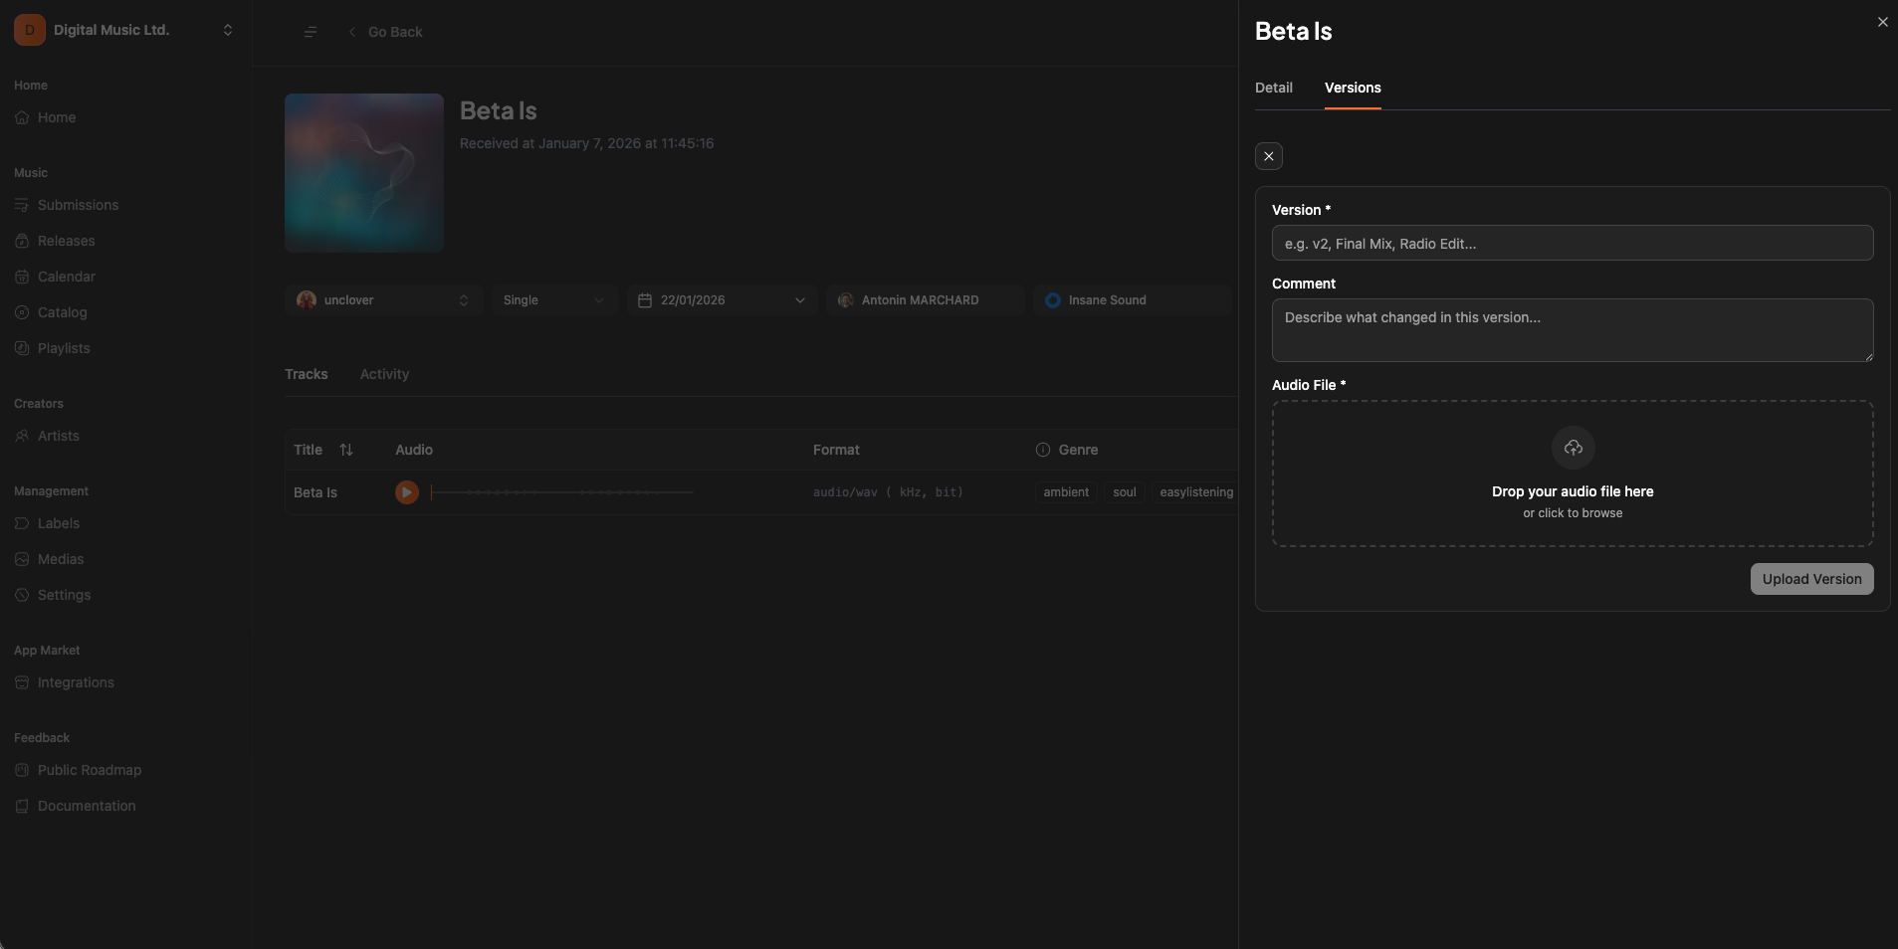
Task: Click audio file drop zone to browse
Action: [1573, 474]
